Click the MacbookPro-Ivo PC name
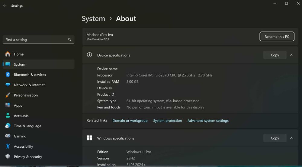 tap(100, 35)
